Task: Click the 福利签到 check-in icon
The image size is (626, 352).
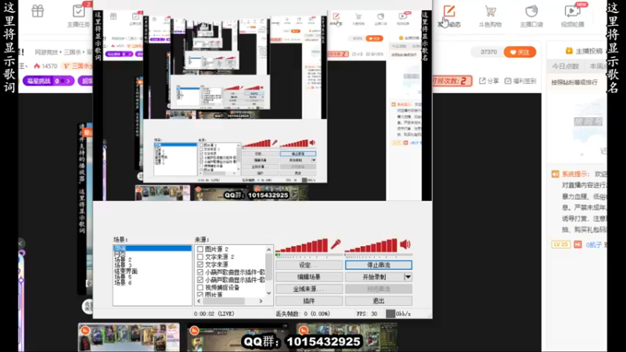Action: (508, 81)
